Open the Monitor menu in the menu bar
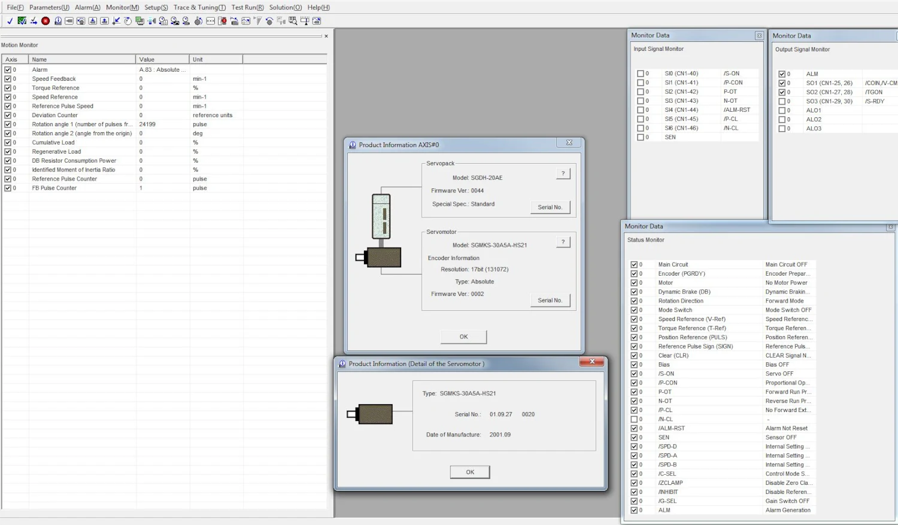898x525 pixels. click(x=122, y=7)
